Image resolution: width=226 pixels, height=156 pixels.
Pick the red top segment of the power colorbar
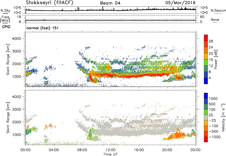206,38
